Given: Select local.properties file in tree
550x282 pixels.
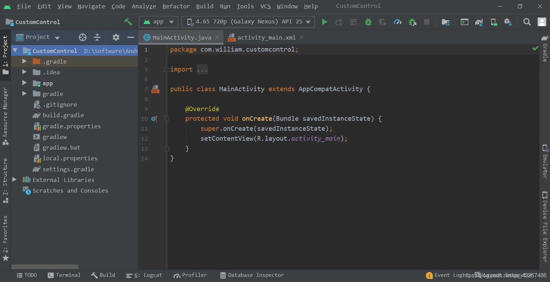Looking at the screenshot, I should [x=70, y=158].
